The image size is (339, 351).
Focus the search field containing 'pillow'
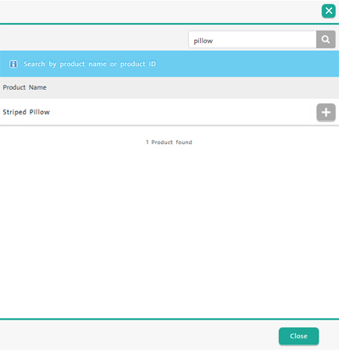253,40
